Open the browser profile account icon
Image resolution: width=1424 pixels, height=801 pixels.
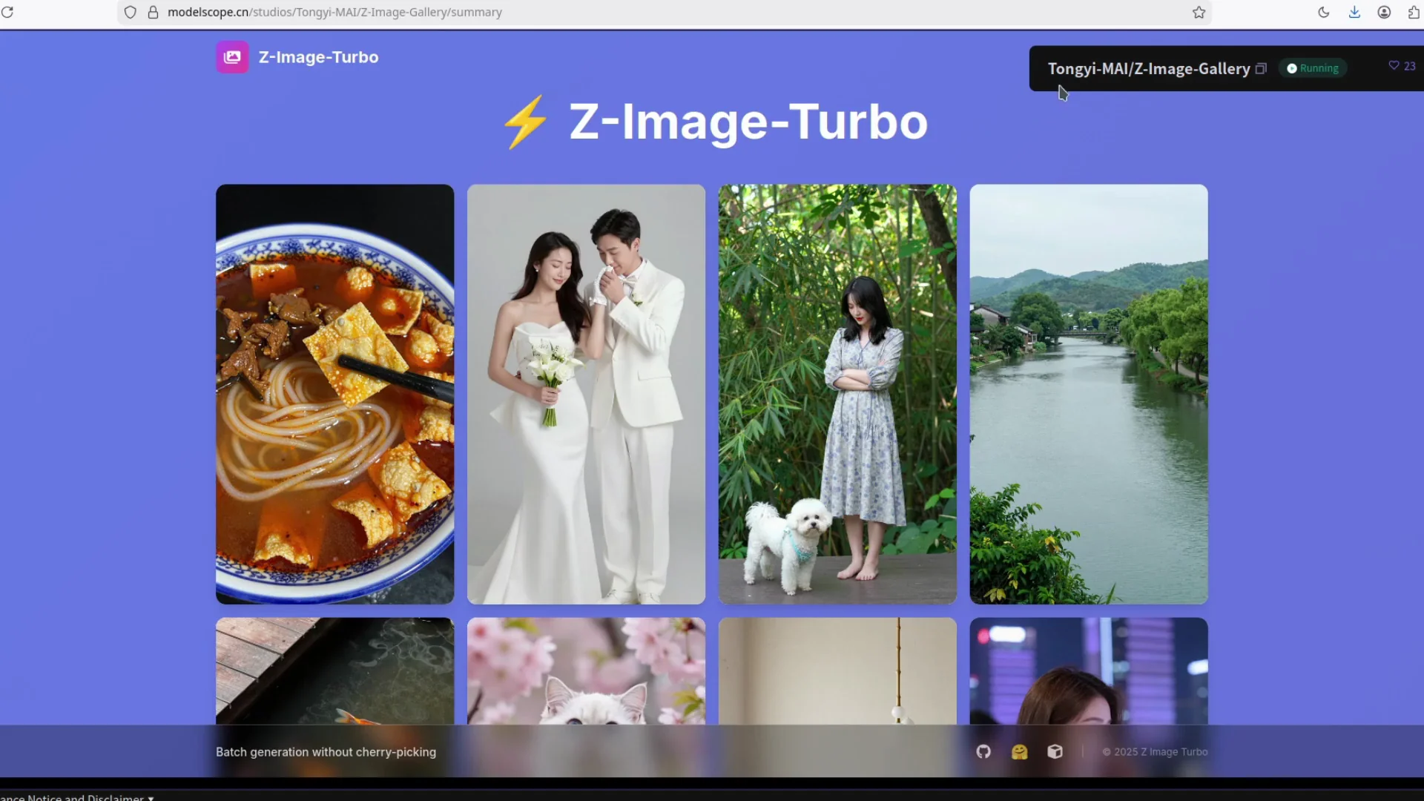click(x=1383, y=12)
